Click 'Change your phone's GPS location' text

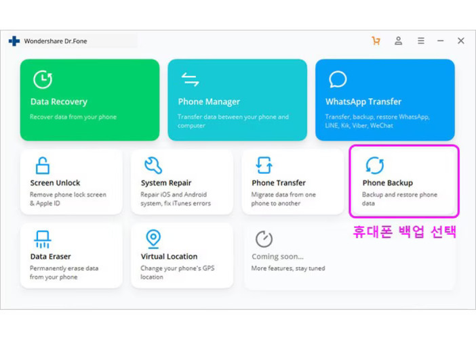coord(177,273)
